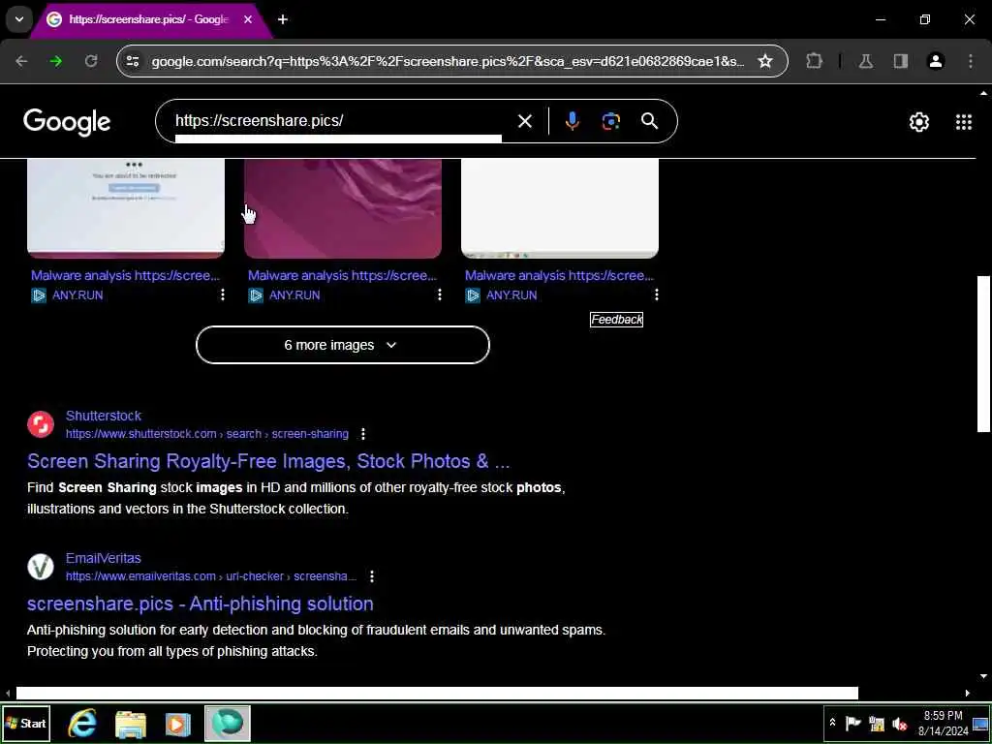The width and height of the screenshot is (992, 744).
Task: Open first Malware analysis link
Action: click(x=125, y=275)
